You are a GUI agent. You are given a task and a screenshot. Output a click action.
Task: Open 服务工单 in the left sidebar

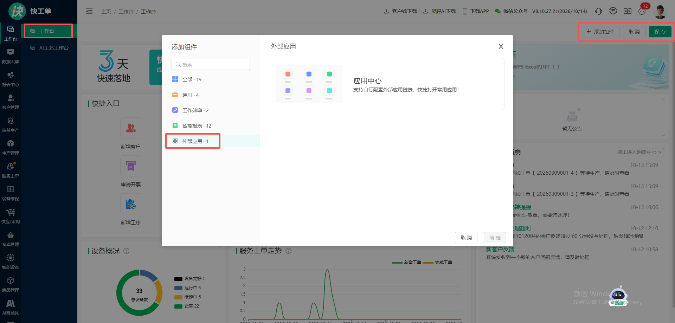pyautogui.click(x=11, y=171)
